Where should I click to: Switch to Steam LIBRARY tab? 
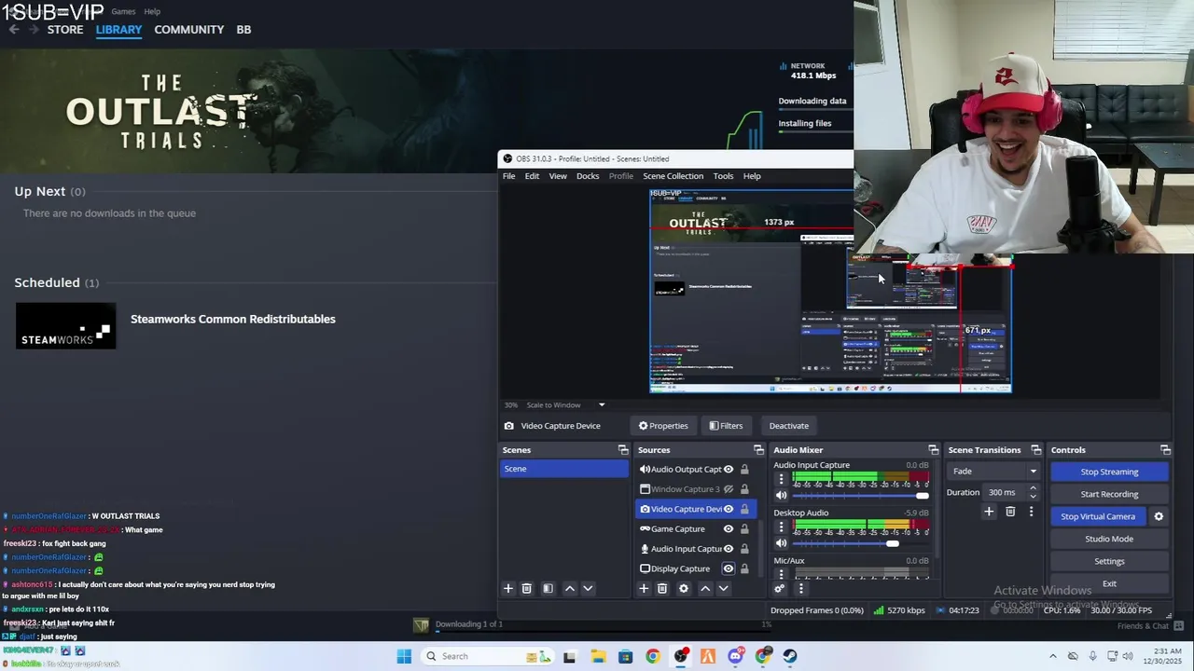(x=118, y=30)
